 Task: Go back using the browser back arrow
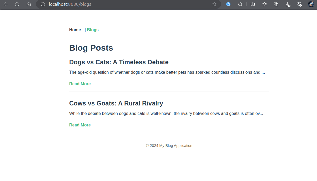pyautogui.click(x=6, y=4)
